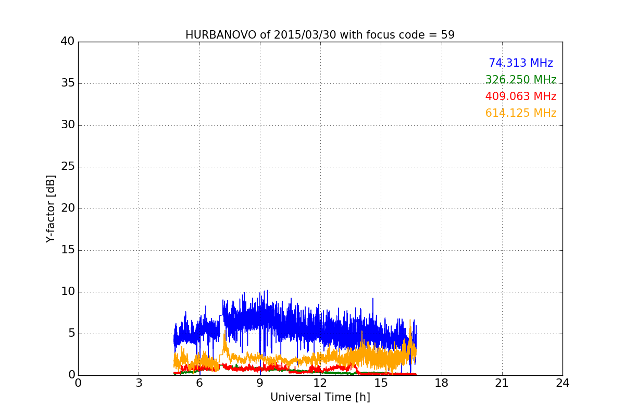Click the Y-factor [dB] axis label
625x417 pixels.
[51, 208]
